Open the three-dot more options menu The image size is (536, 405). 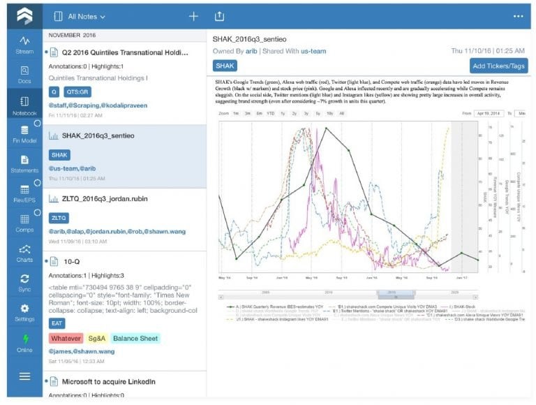pos(518,16)
